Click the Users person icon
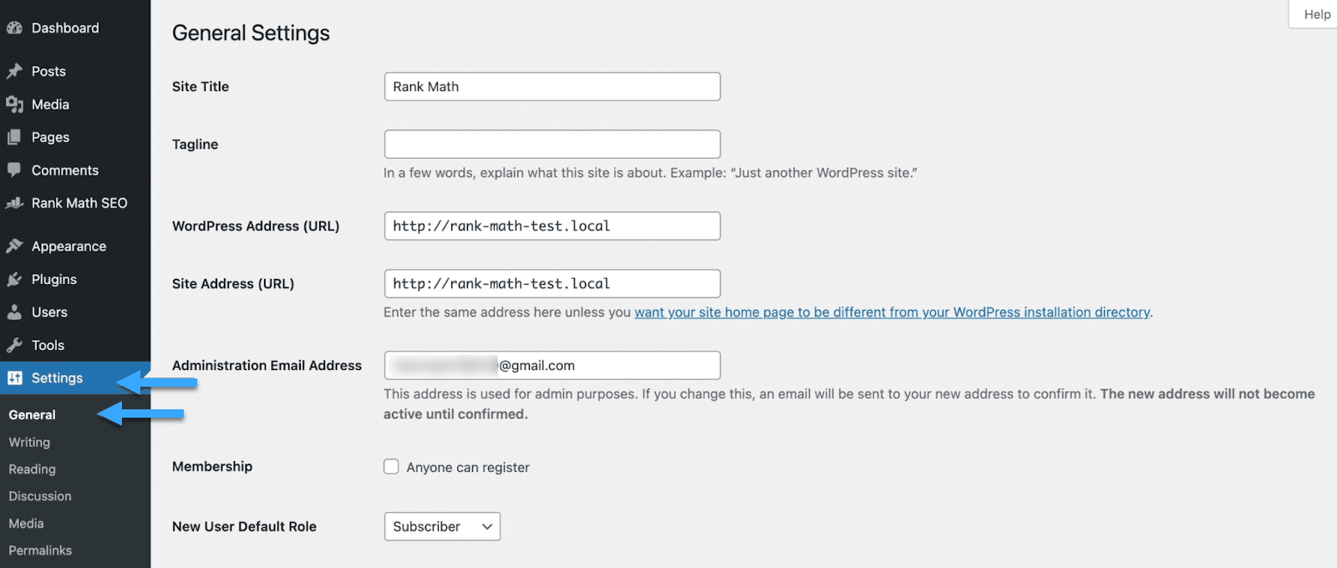 click(14, 312)
